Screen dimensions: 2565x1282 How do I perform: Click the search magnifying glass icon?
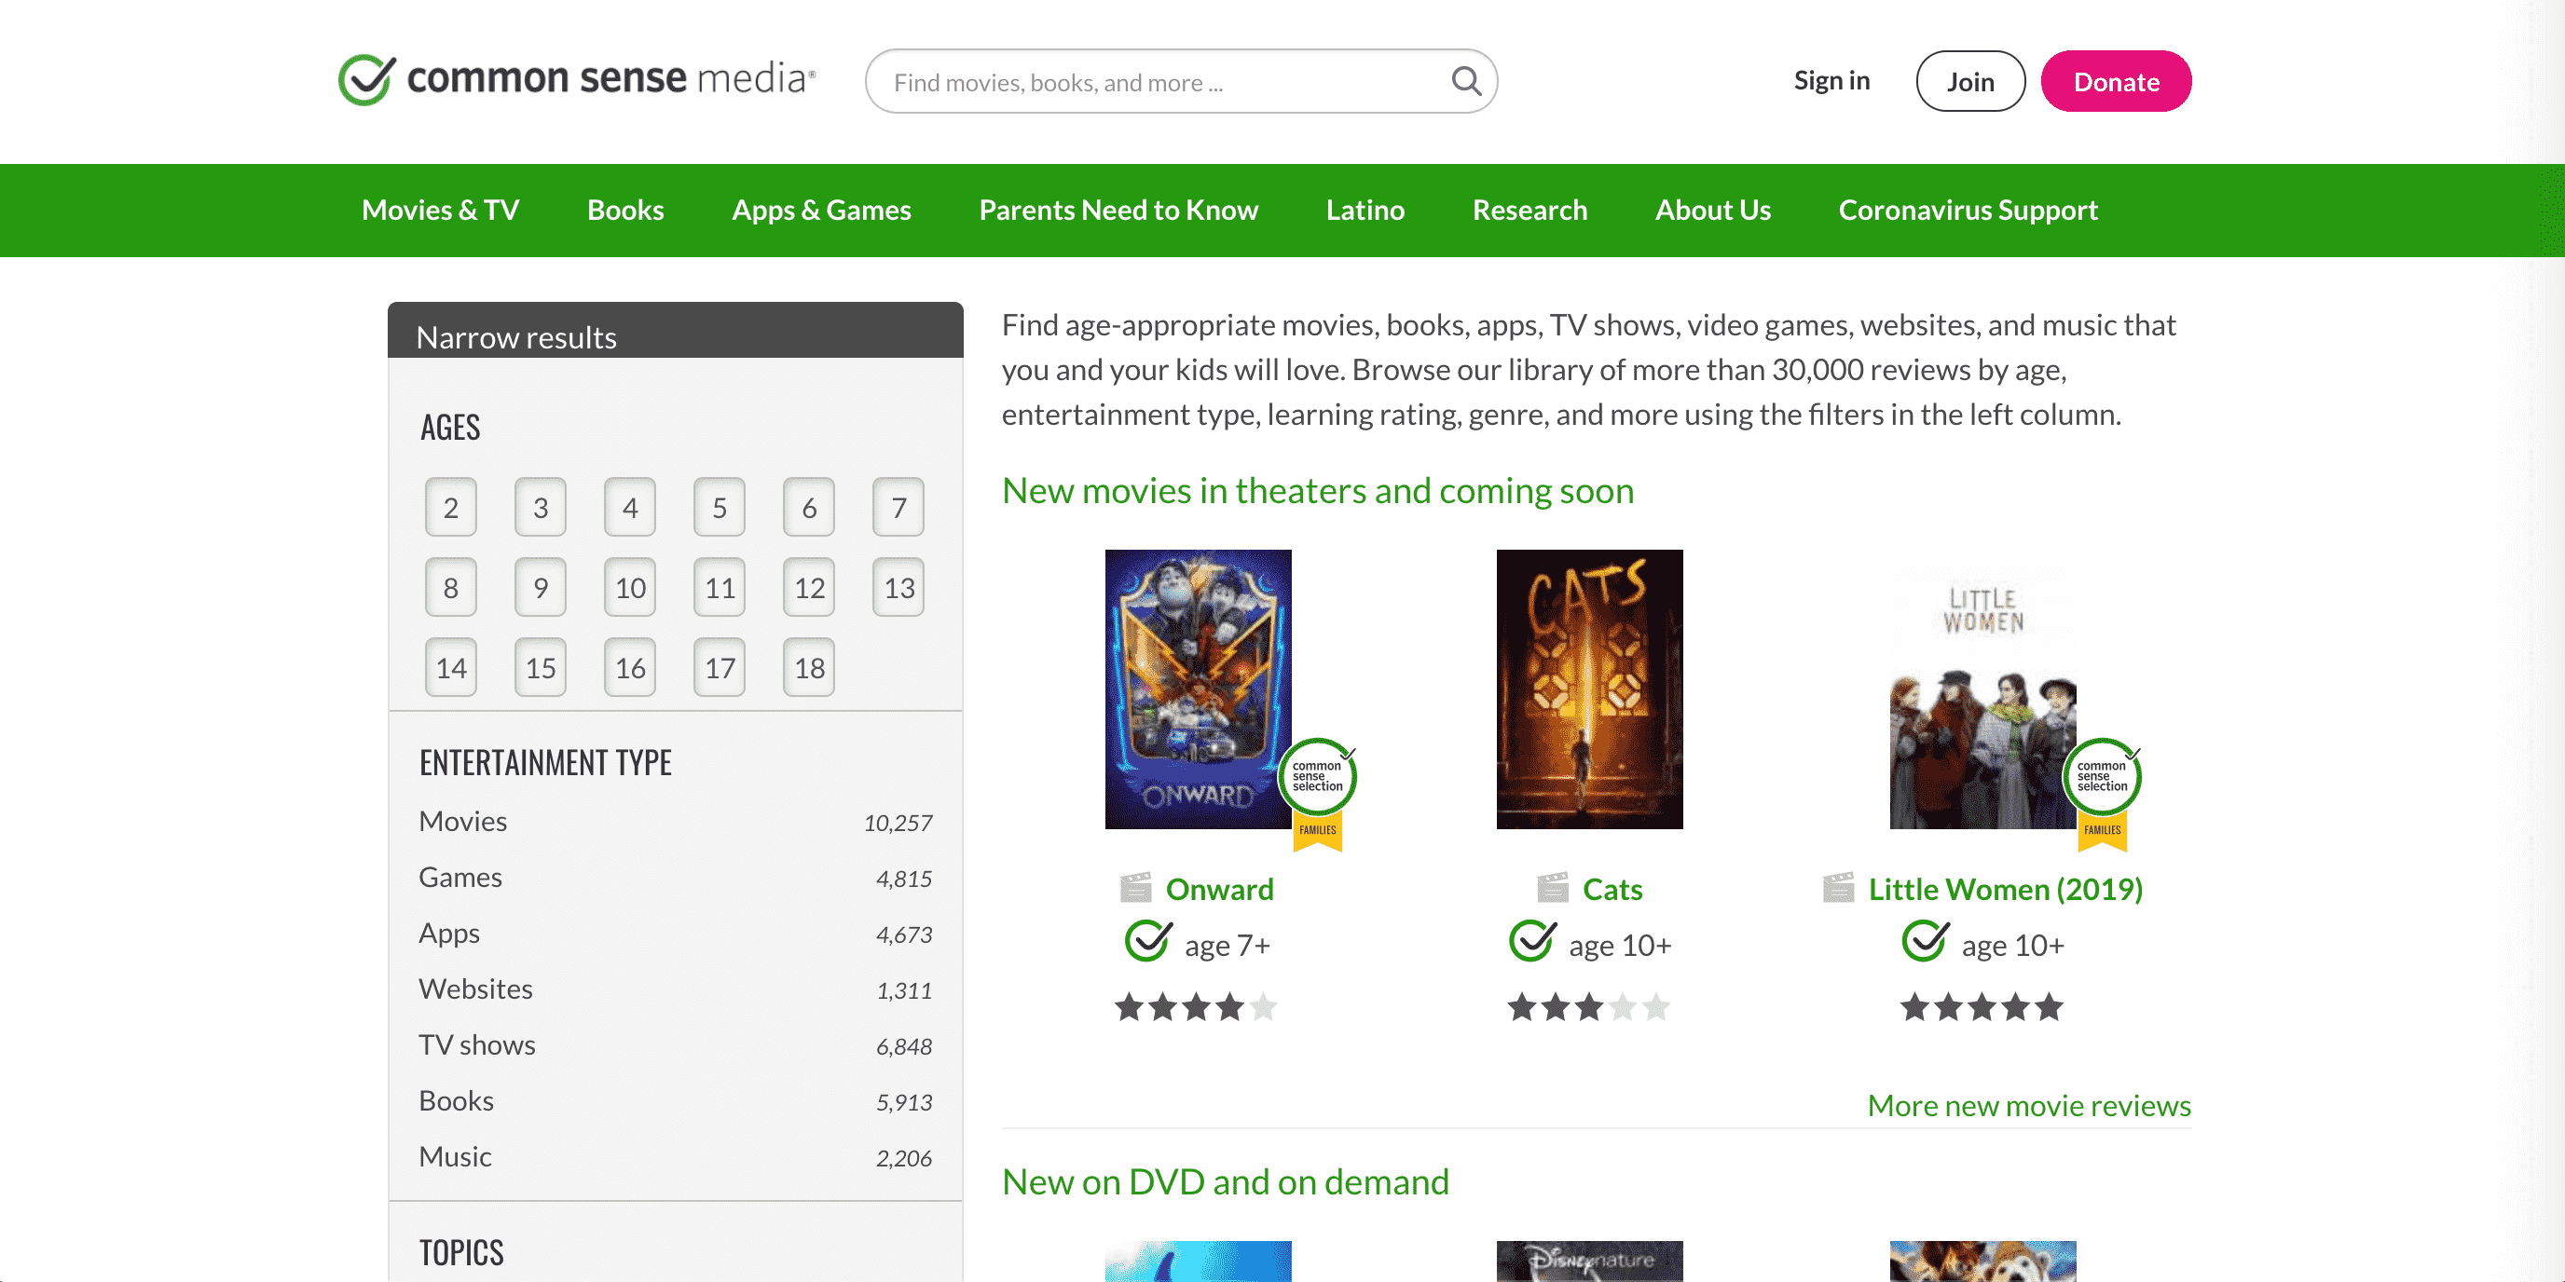point(1466,81)
